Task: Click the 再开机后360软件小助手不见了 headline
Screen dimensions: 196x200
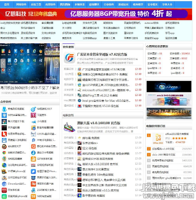Action: point(30,88)
